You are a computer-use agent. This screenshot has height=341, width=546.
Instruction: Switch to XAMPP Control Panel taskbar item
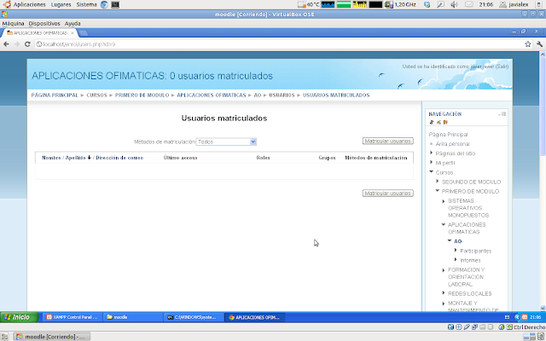click(x=73, y=317)
